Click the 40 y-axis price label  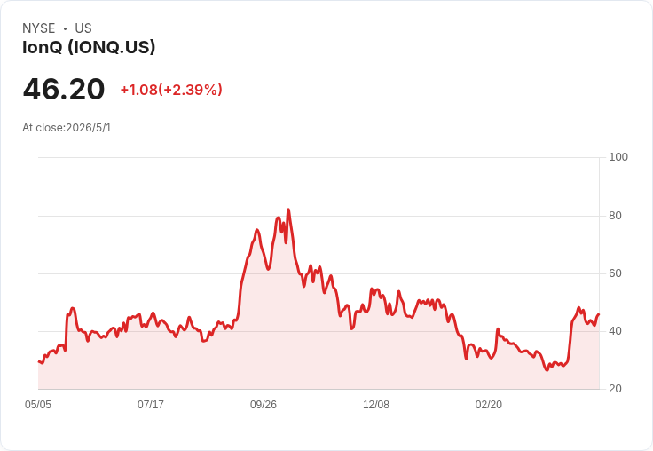[615, 331]
